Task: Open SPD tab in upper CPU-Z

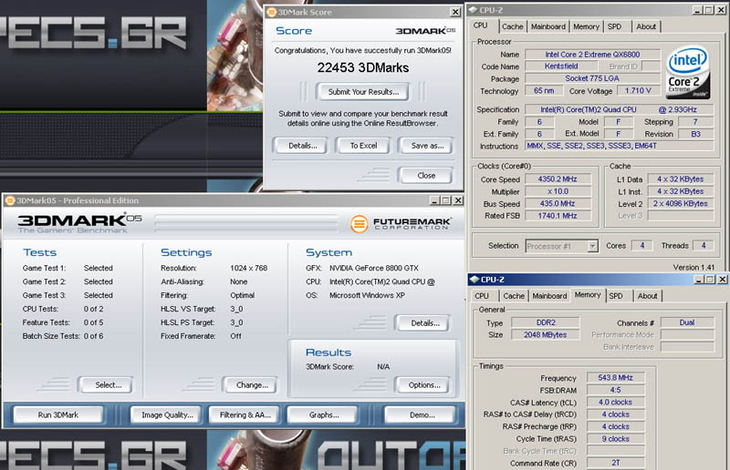Action: click(614, 27)
